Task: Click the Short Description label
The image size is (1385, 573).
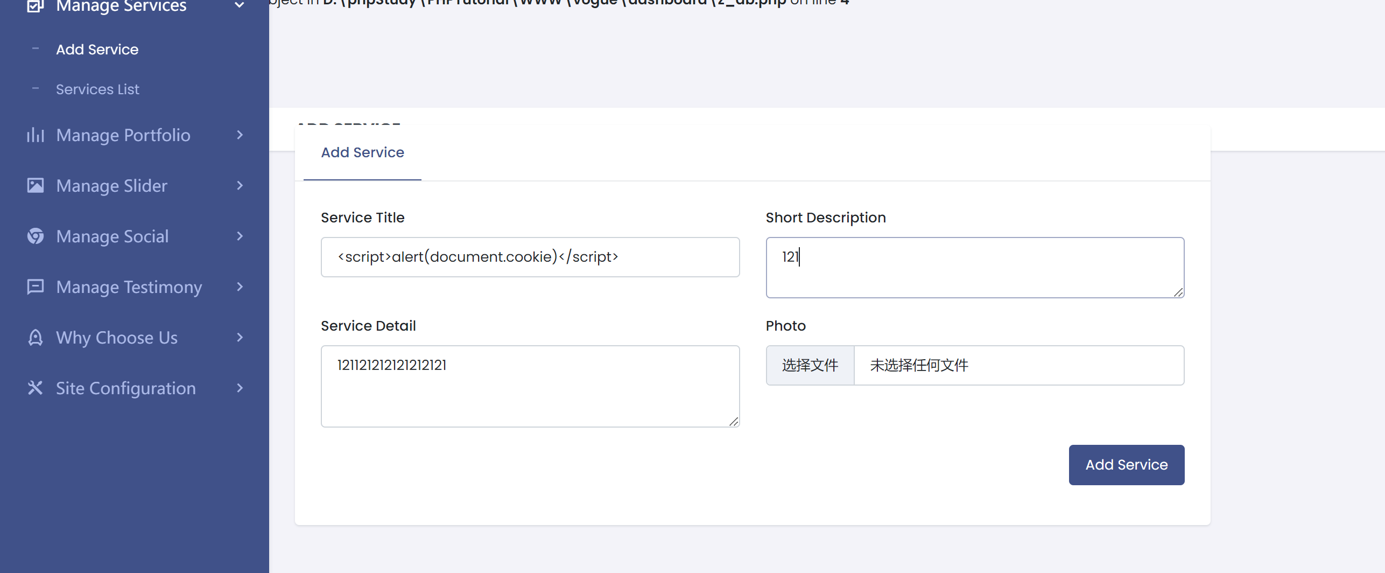Action: click(826, 218)
